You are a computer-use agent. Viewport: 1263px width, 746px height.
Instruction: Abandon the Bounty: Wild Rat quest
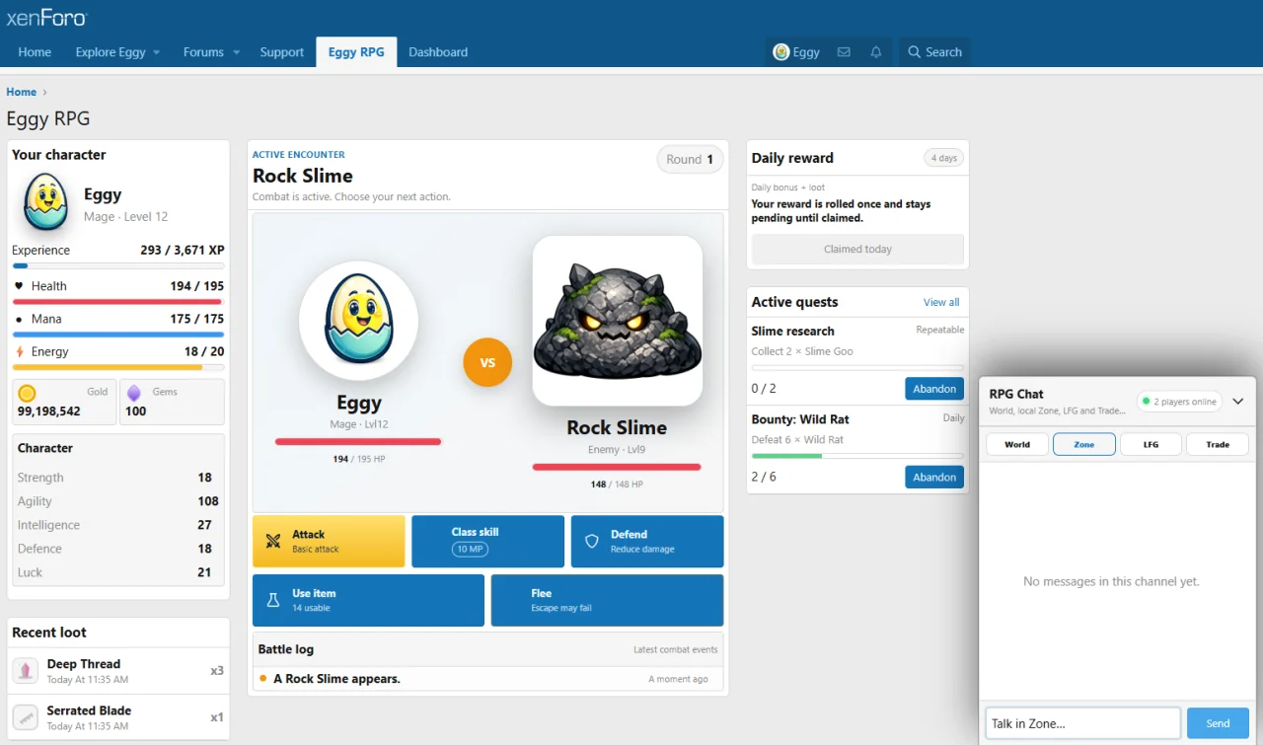point(934,478)
